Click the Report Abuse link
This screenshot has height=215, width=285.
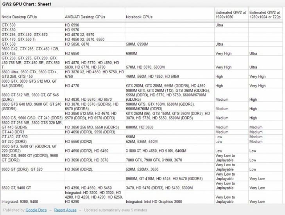coord(65,210)
